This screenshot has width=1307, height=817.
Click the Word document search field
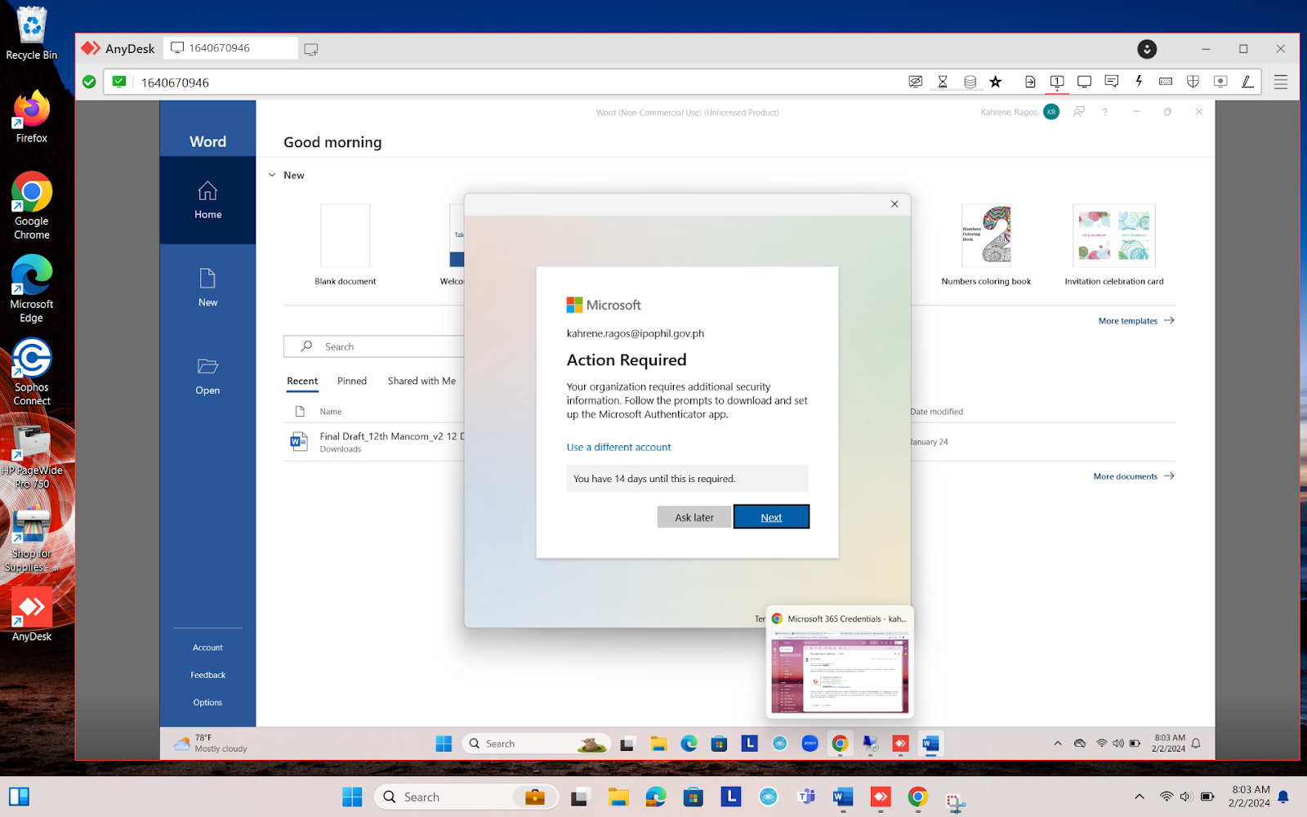click(374, 346)
